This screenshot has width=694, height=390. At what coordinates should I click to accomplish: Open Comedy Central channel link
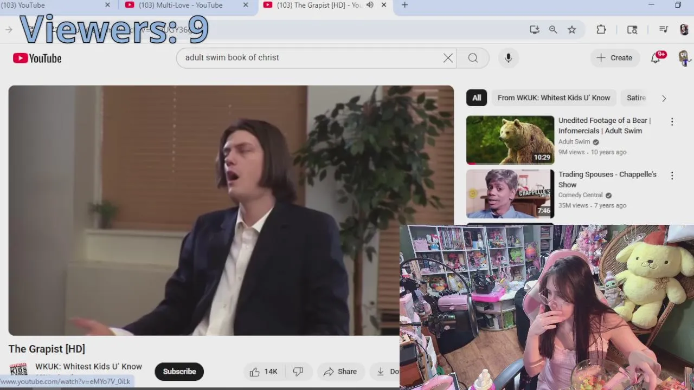click(x=581, y=195)
